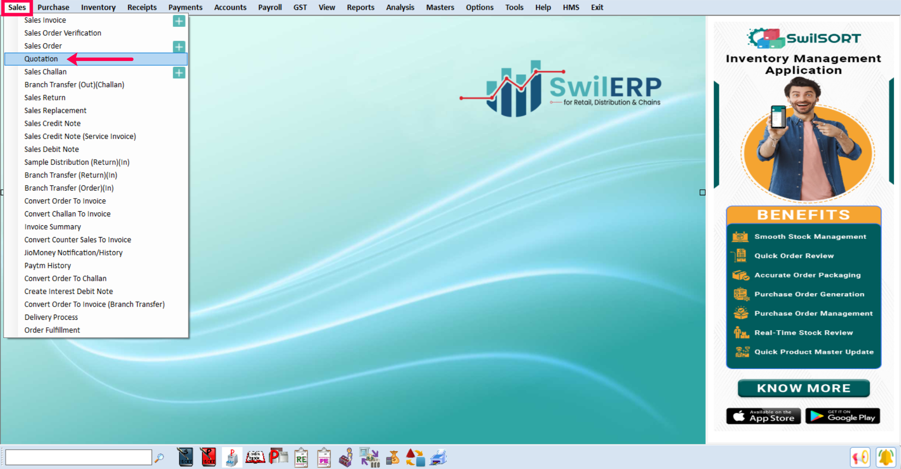
Task: Select the highlighted Quotation menu entry
Action: tap(96, 59)
